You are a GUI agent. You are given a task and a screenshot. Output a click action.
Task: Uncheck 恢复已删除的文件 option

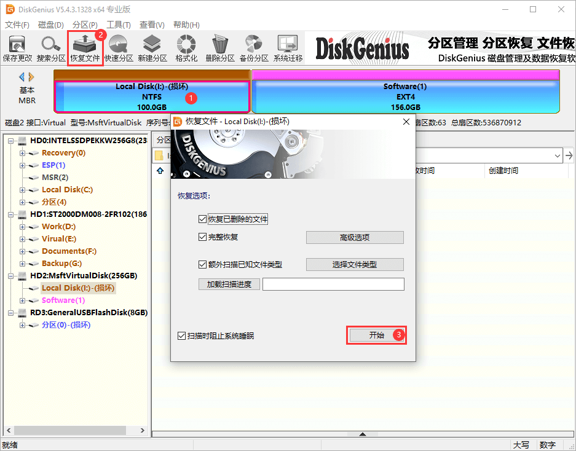[202, 219]
